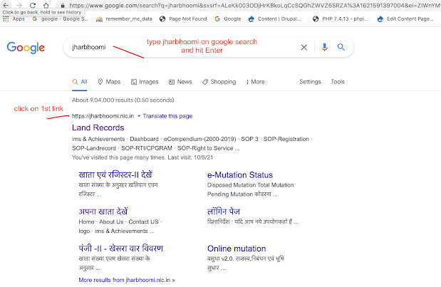This screenshot has width=441, height=287.
Task: Switch to the Images tab
Action: coord(145,82)
